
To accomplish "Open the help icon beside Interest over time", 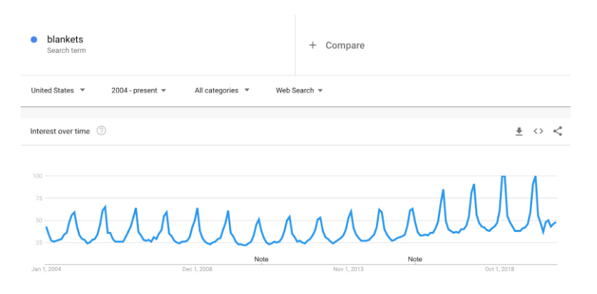I will [101, 131].
